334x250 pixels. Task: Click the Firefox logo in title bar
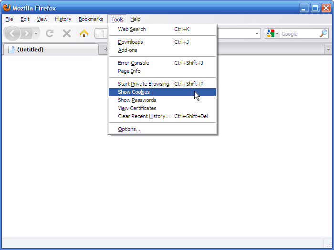coord(7,8)
